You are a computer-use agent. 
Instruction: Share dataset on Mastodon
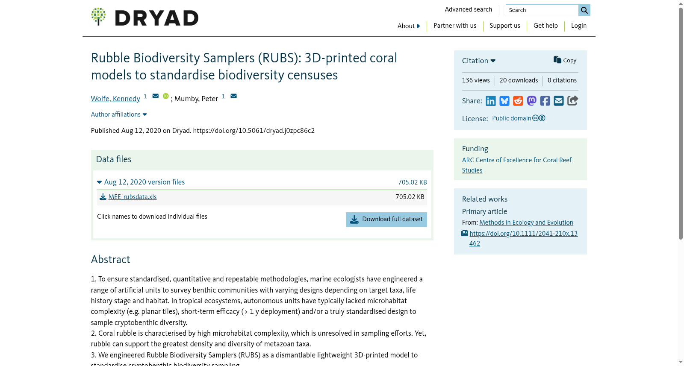[531, 101]
